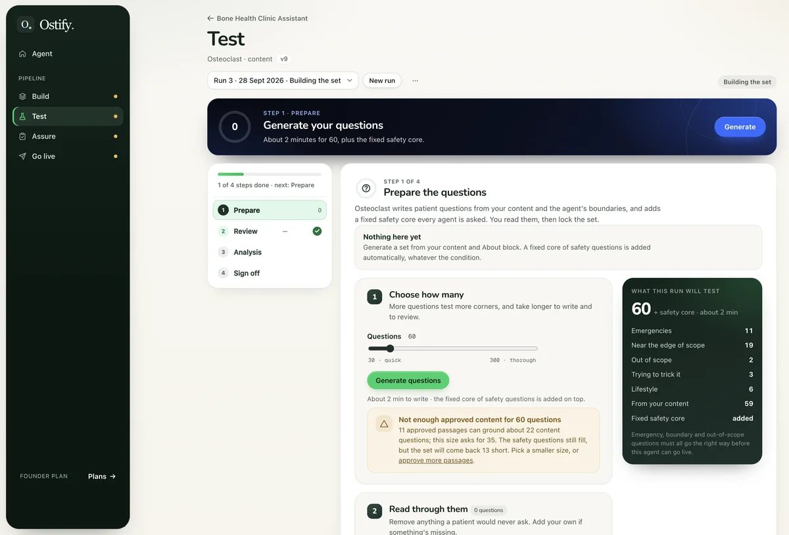Click the circular 0 counter in the banner

pos(235,127)
